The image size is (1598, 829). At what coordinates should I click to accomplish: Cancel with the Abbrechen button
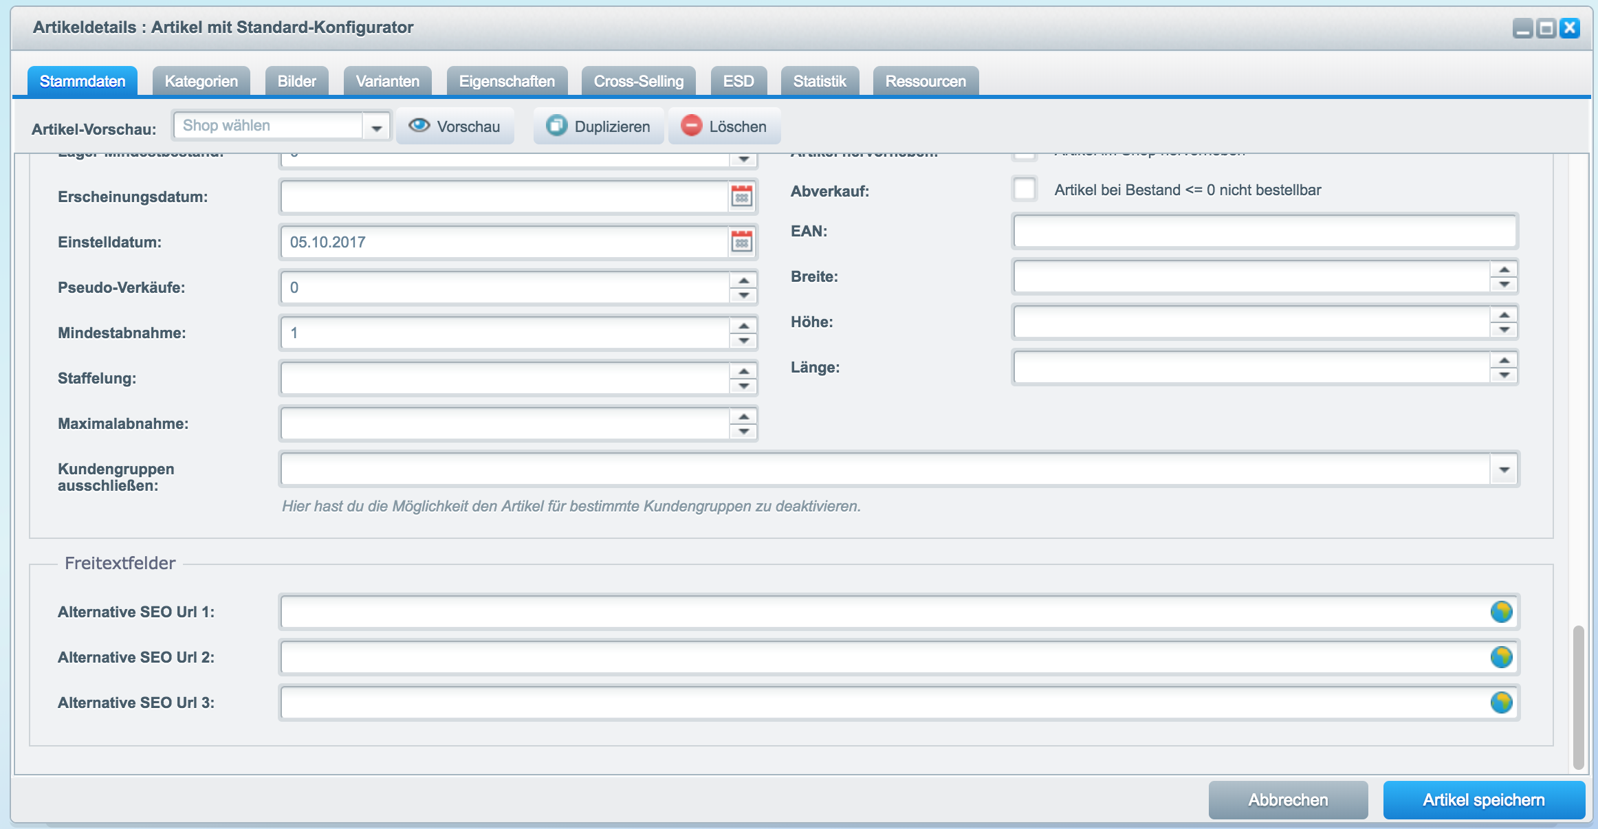(1288, 799)
